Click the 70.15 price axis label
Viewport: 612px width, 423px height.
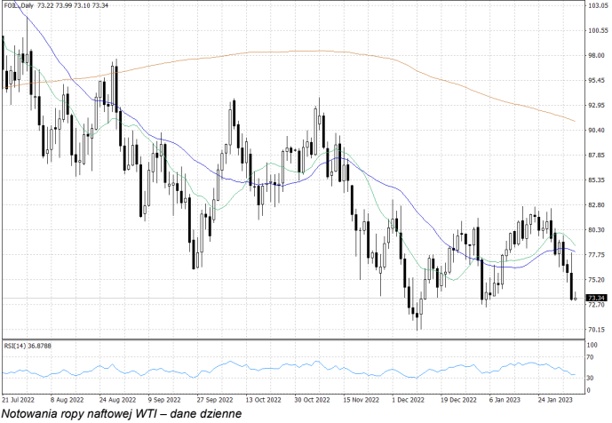(x=596, y=330)
